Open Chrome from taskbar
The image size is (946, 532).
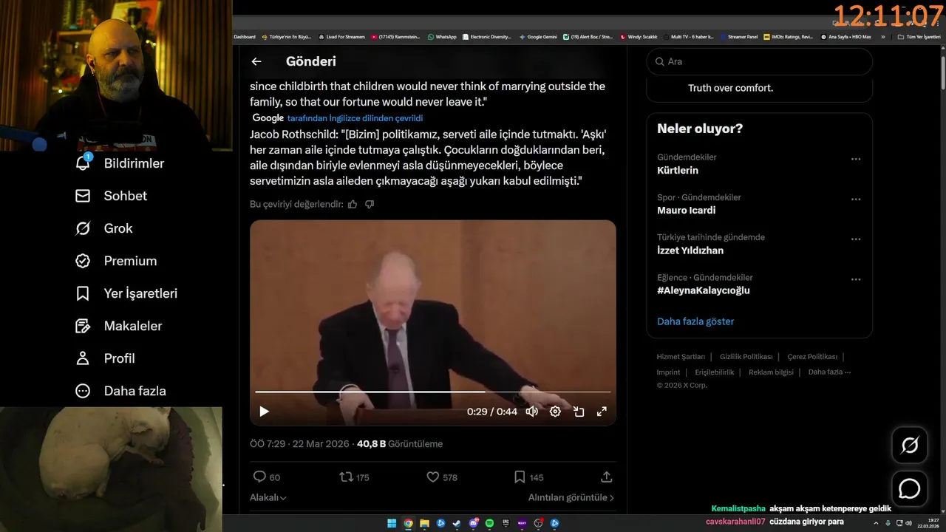408,523
